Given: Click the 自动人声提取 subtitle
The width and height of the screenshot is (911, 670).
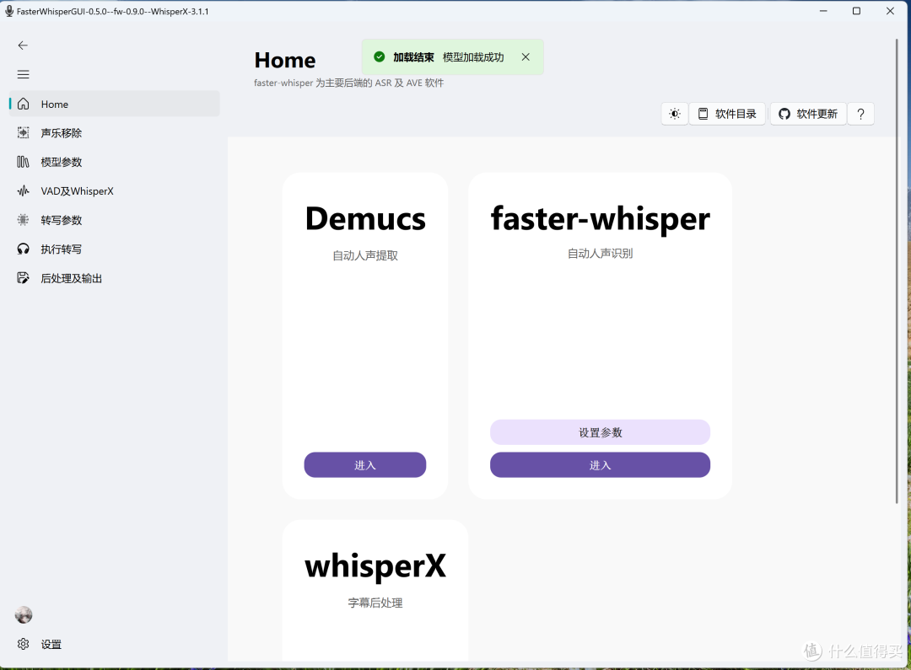Looking at the screenshot, I should pyautogui.click(x=365, y=255).
